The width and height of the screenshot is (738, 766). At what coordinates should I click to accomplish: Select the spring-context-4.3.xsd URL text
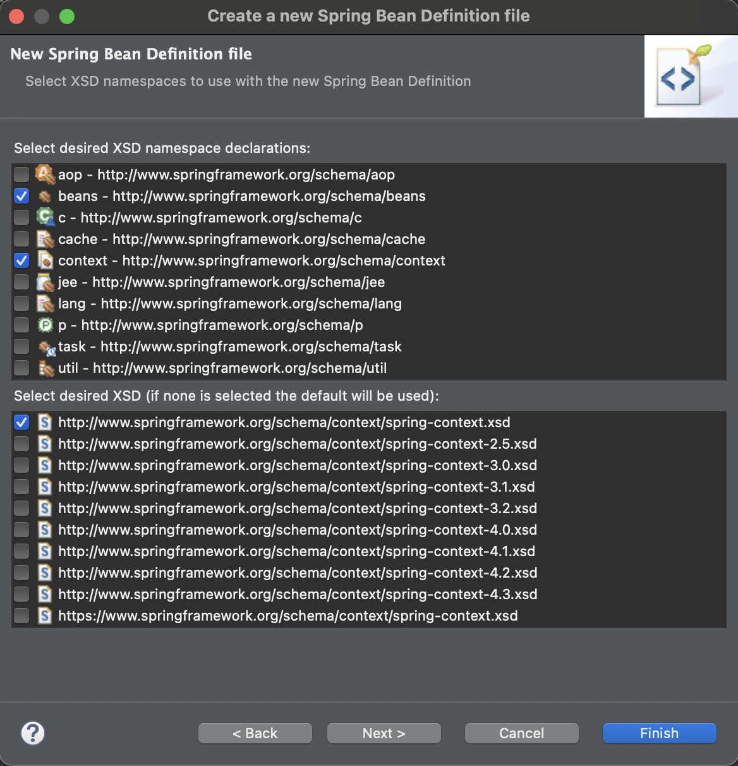[x=298, y=594]
